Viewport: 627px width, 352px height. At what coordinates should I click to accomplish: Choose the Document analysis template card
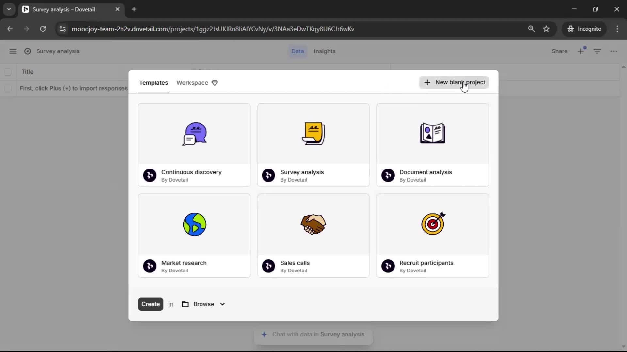coord(432,145)
